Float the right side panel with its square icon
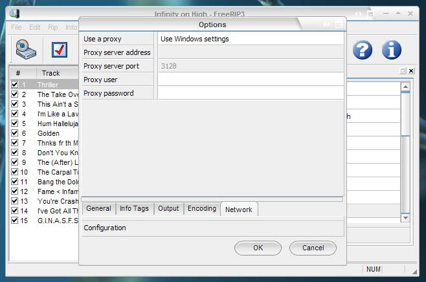This screenshot has height=282, width=426. pyautogui.click(x=403, y=71)
